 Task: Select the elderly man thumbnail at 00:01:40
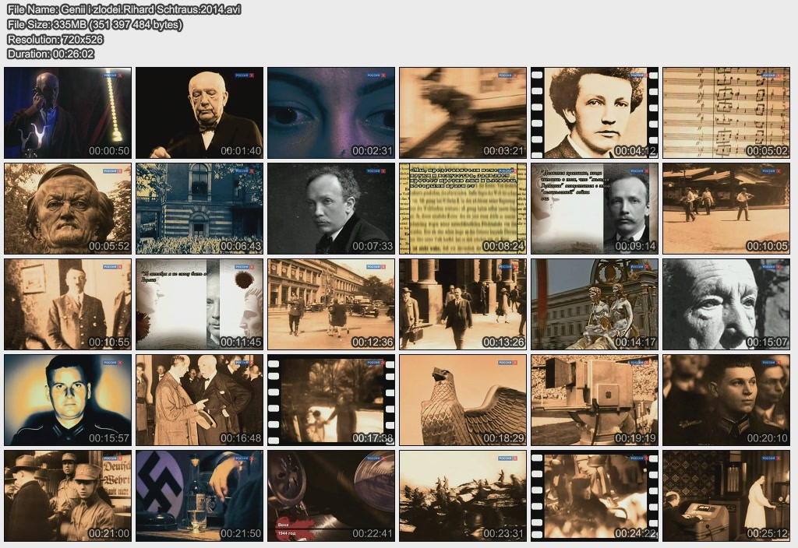coord(199,113)
